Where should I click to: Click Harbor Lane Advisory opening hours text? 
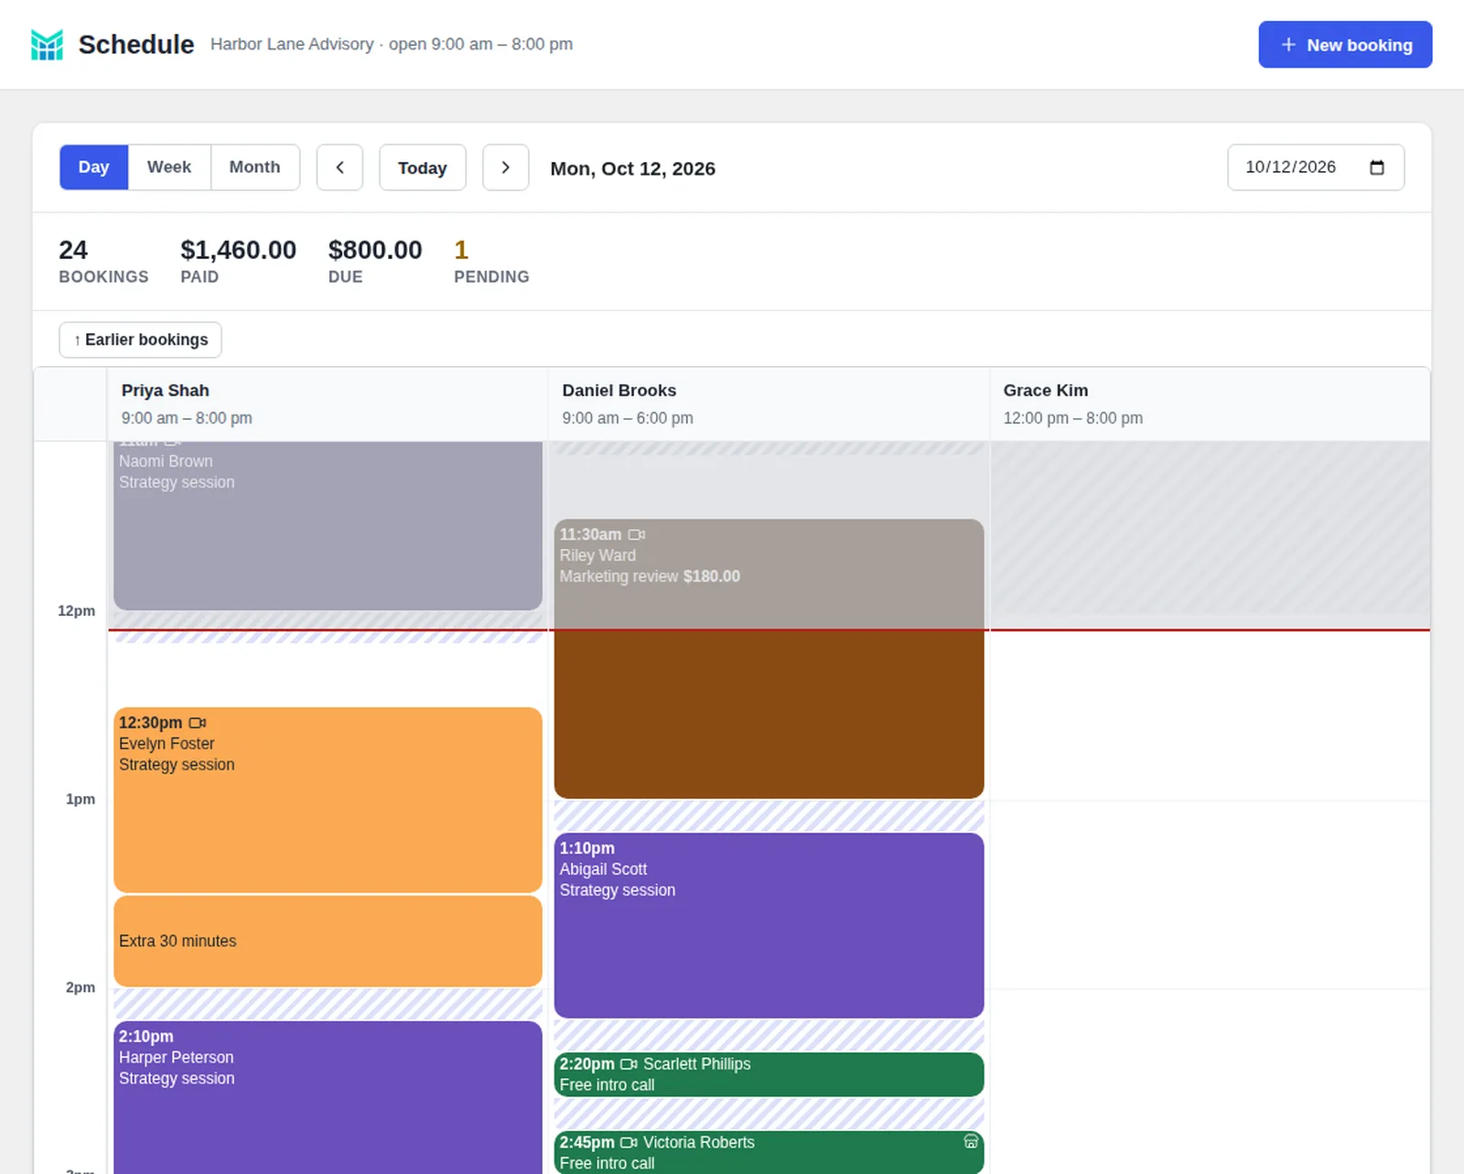pyautogui.click(x=392, y=44)
